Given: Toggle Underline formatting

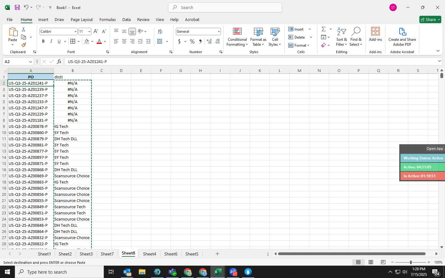Looking at the screenshot, I should point(59,41).
